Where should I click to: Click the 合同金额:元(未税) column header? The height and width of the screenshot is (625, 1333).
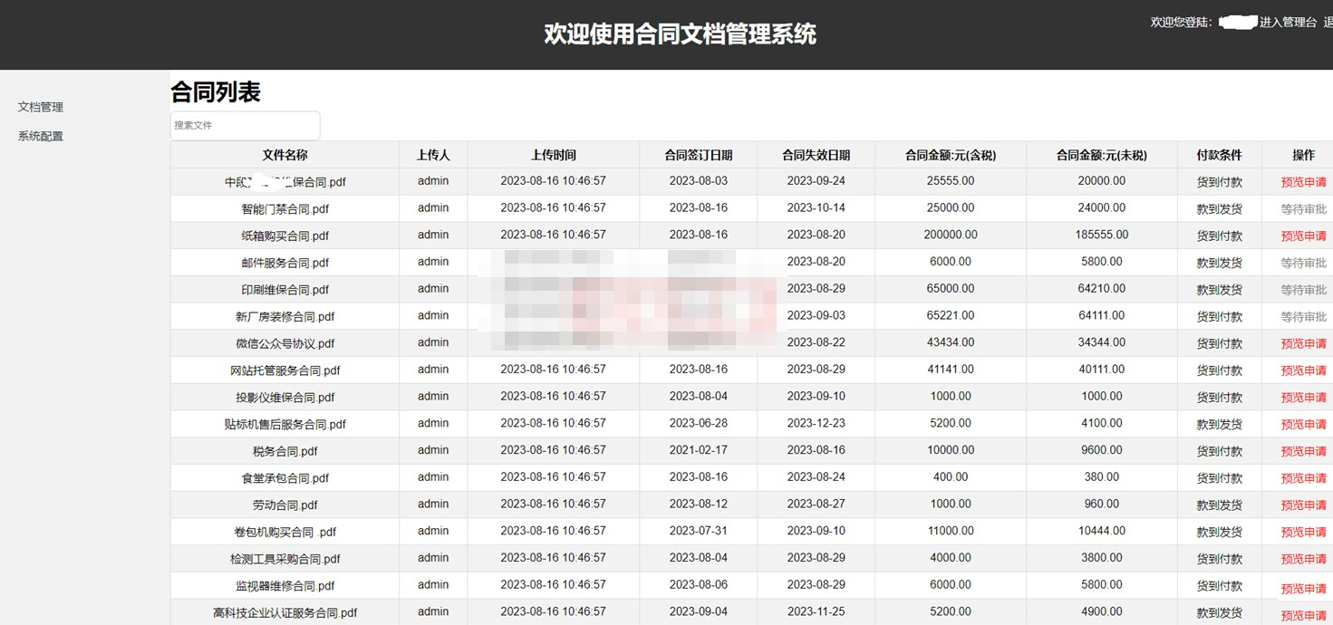[x=1101, y=155]
